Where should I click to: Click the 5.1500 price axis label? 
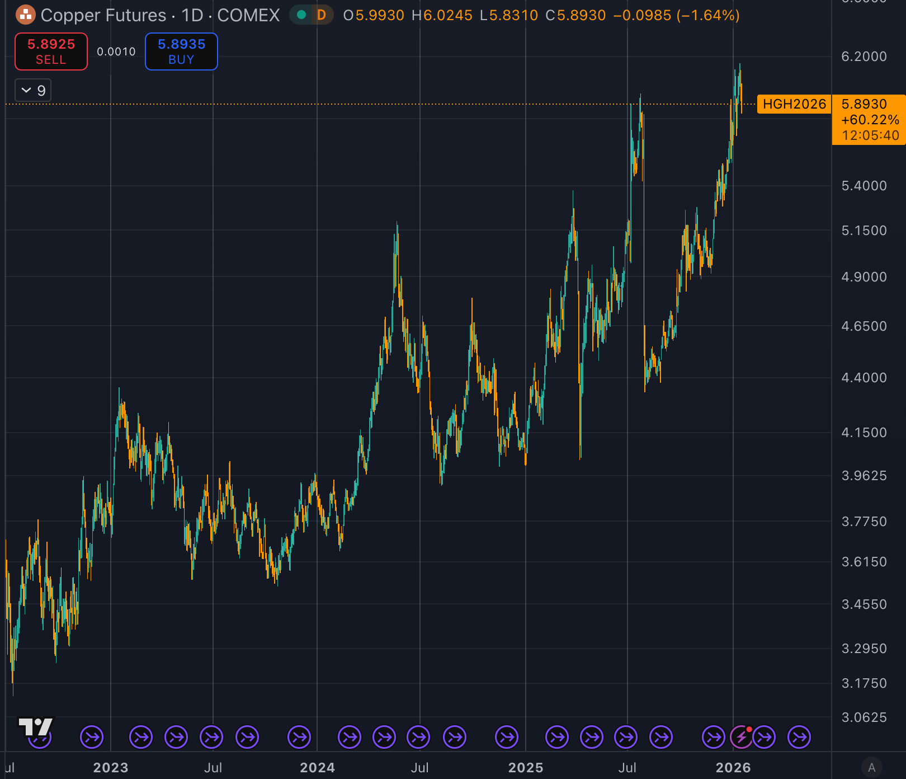pos(864,231)
